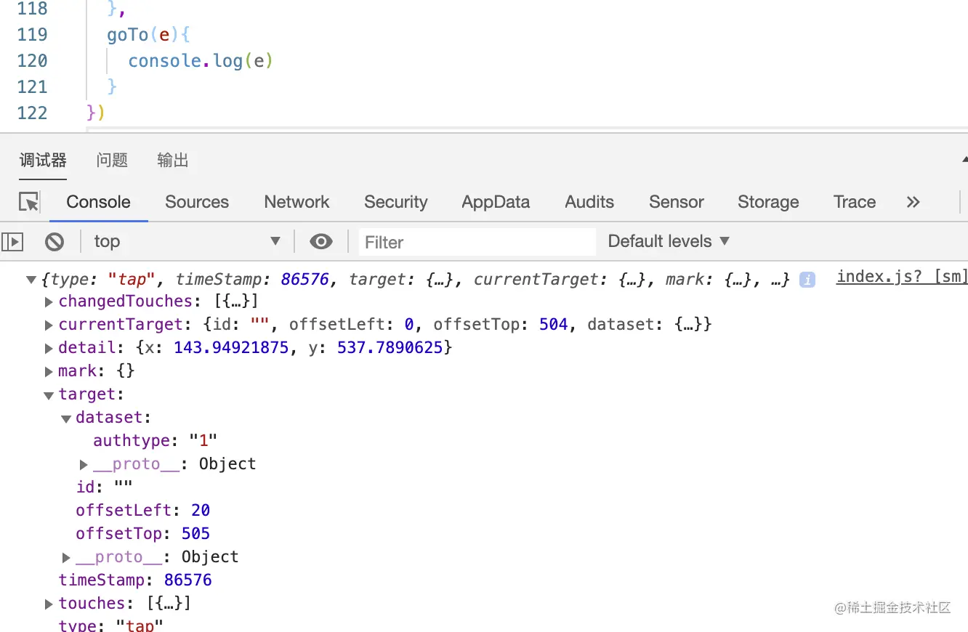Select the inspect element cursor icon

29,202
